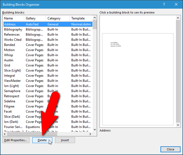183x155 pixels.
Task: Select the Slice (Dark) cover page entry
Action: point(48,117)
